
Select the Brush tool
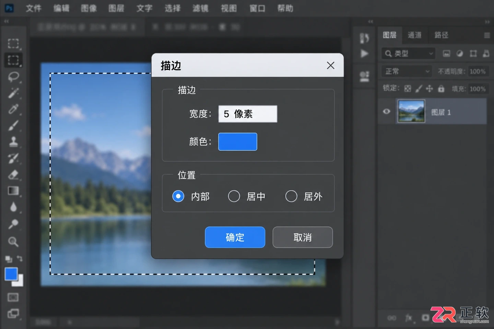(13, 125)
